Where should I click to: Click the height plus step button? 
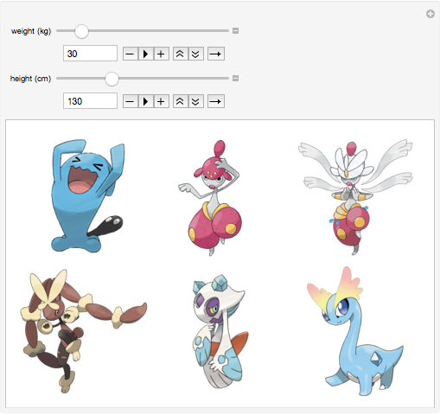tap(161, 101)
